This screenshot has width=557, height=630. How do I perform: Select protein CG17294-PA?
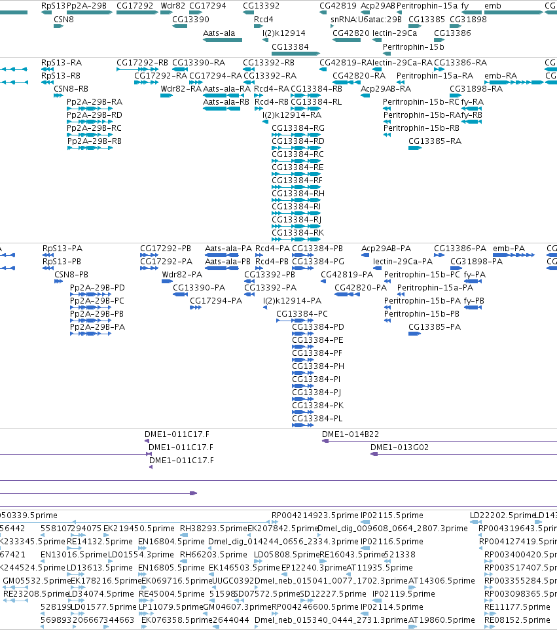[x=216, y=300]
